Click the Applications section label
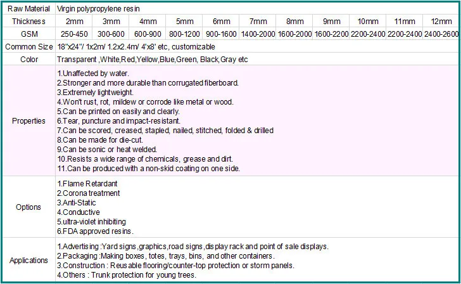The image size is (461, 284). 28,261
